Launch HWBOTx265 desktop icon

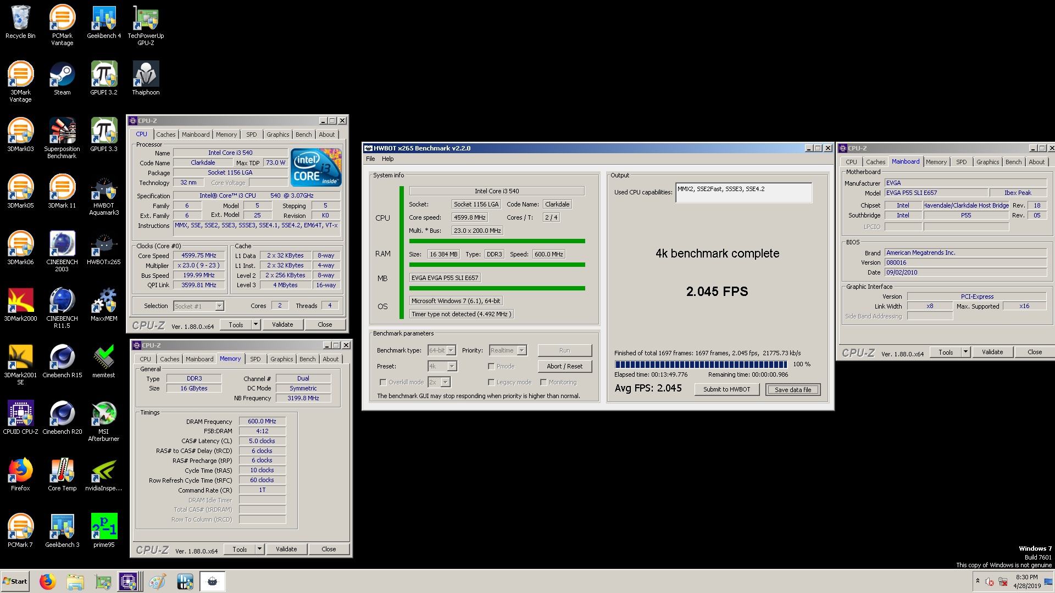point(104,248)
